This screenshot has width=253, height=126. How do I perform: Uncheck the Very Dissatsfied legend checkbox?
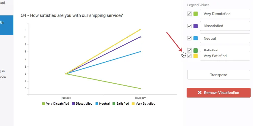(x=189, y=14)
